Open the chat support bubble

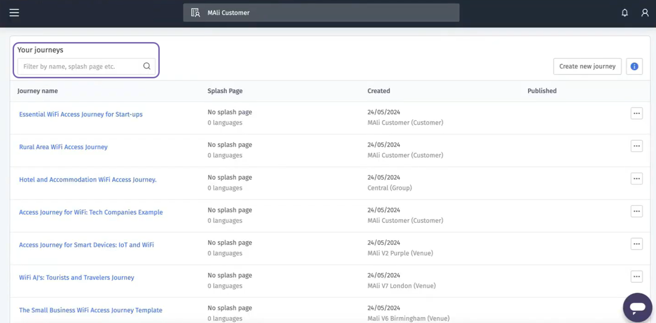click(x=638, y=307)
